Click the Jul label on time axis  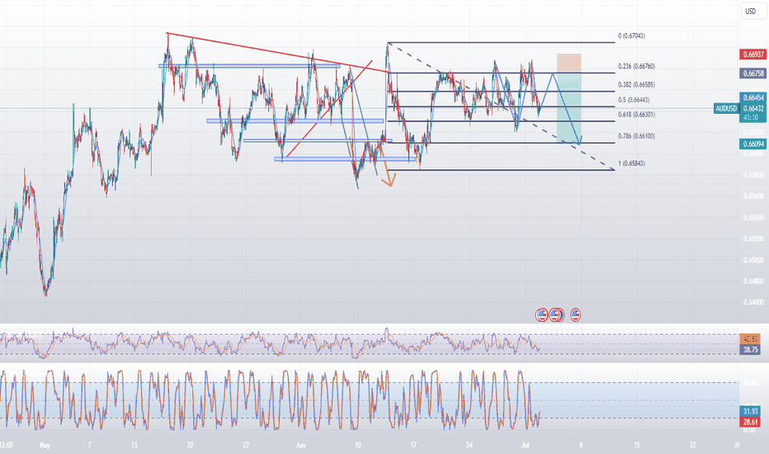(x=526, y=445)
